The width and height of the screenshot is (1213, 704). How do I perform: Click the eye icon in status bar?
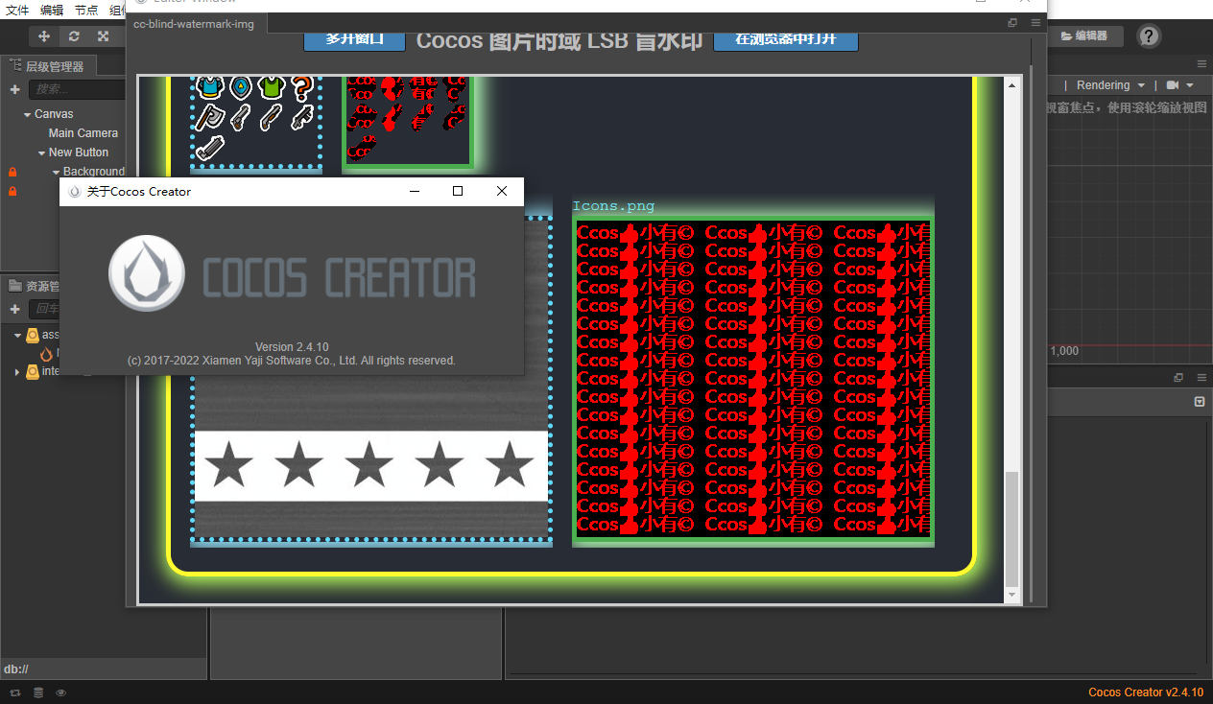61,692
